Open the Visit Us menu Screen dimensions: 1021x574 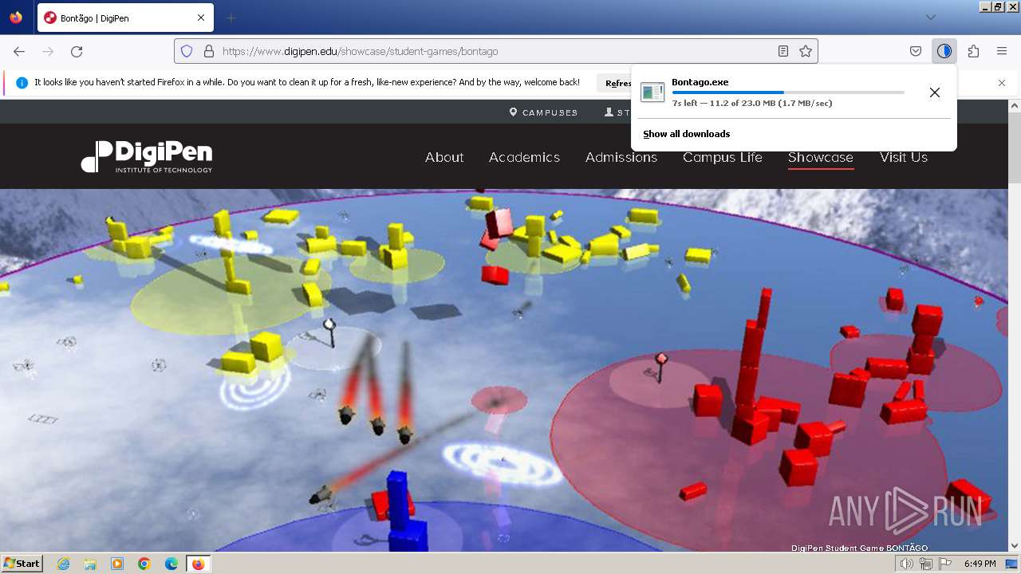coord(904,157)
